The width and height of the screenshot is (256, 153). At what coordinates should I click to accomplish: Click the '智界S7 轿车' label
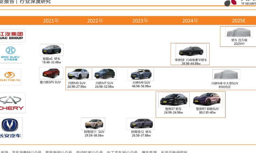coord(173,109)
